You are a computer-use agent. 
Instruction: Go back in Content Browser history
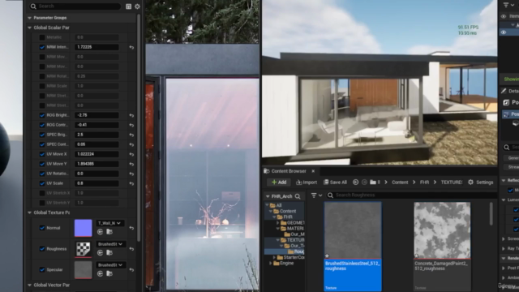click(x=355, y=182)
